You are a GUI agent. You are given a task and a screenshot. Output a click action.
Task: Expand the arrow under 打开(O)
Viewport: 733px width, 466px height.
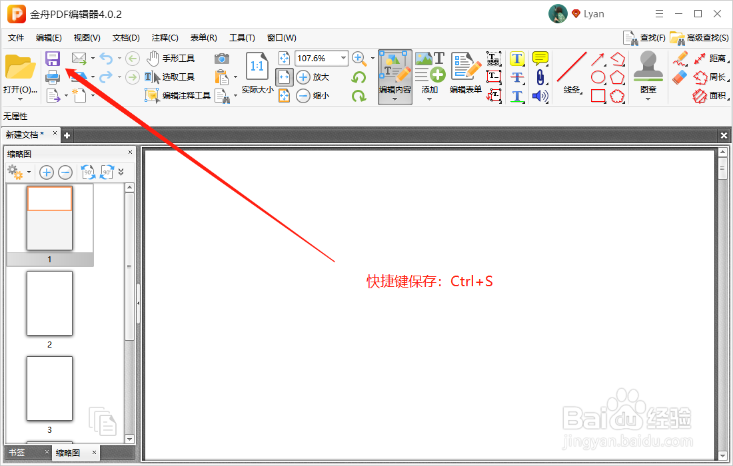point(20,99)
